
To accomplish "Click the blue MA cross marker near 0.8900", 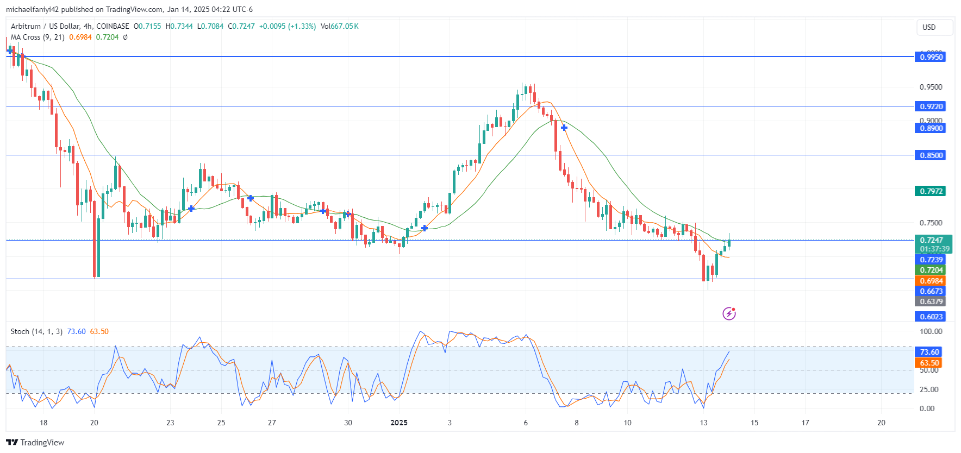I will click(x=564, y=128).
